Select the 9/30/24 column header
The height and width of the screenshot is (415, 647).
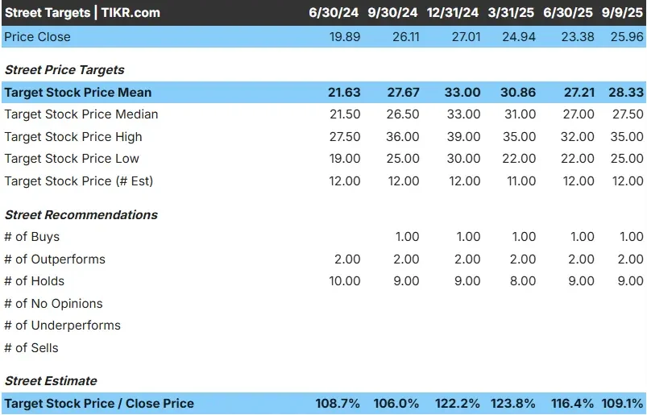[x=392, y=13]
